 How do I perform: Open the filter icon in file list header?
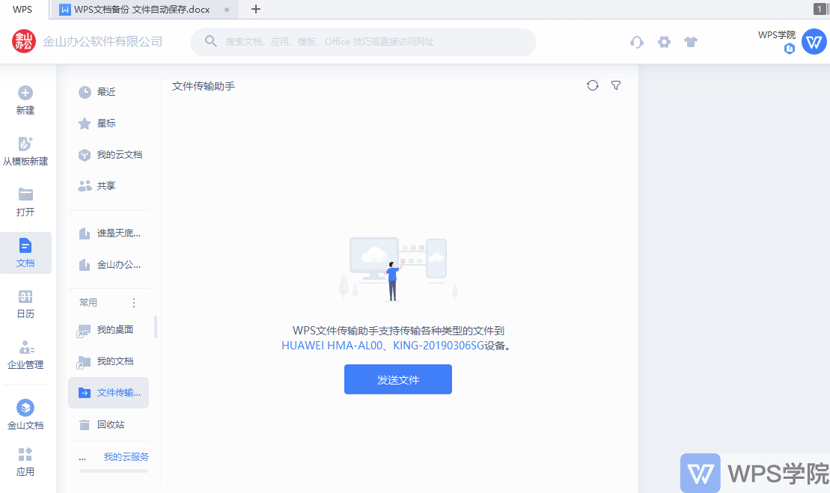coord(616,85)
